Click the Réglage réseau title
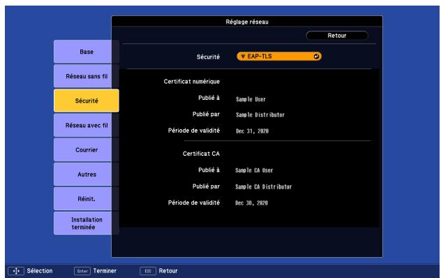This screenshot has width=441, height=278. click(247, 22)
